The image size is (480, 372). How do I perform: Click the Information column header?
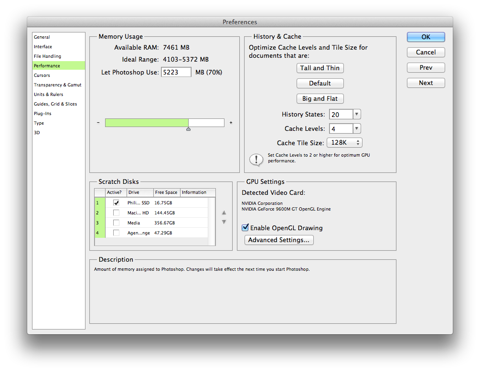(x=198, y=192)
